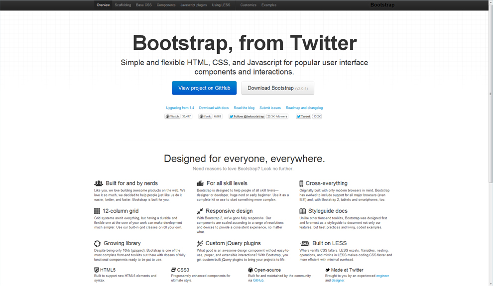
Task: Open the Scaffolding nav item
Action: point(123,5)
